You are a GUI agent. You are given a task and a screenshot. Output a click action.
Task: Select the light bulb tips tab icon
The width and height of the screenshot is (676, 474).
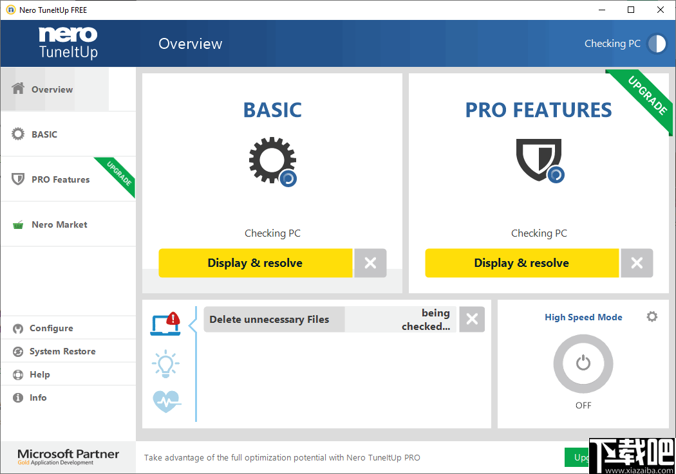click(x=165, y=364)
